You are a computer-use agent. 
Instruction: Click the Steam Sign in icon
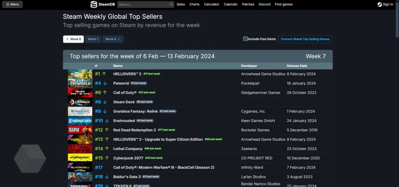point(379,4)
